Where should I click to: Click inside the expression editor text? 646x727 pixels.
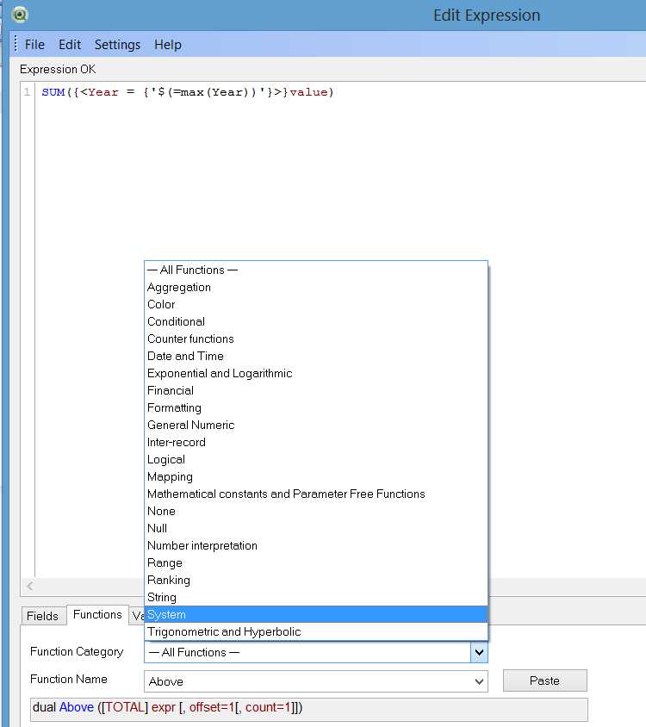[188, 92]
